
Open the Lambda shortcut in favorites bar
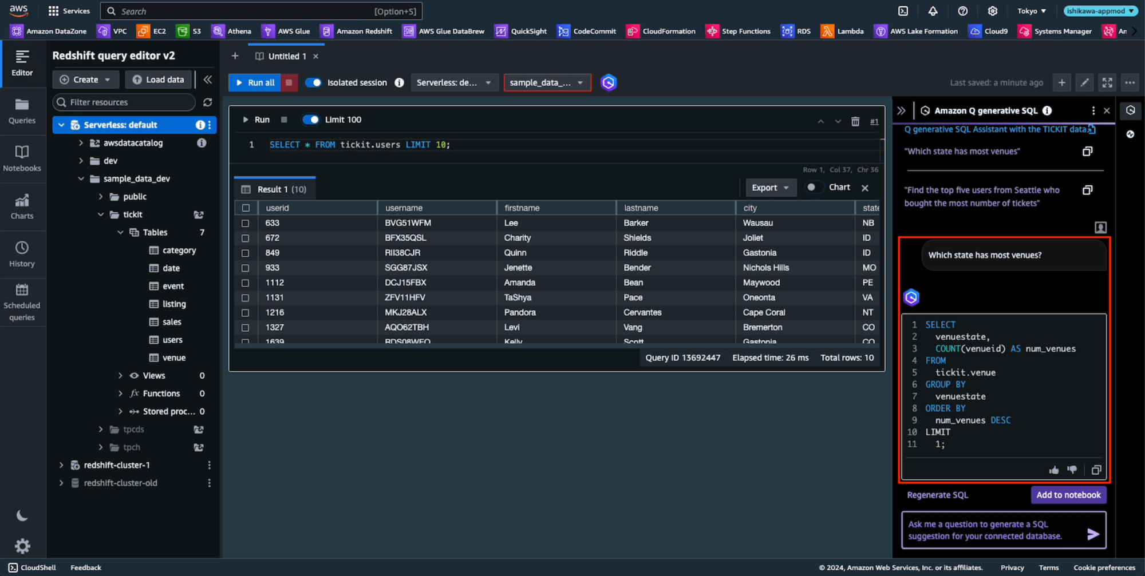pyautogui.click(x=842, y=31)
